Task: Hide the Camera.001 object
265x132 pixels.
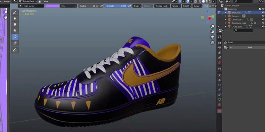Action: coord(263,19)
